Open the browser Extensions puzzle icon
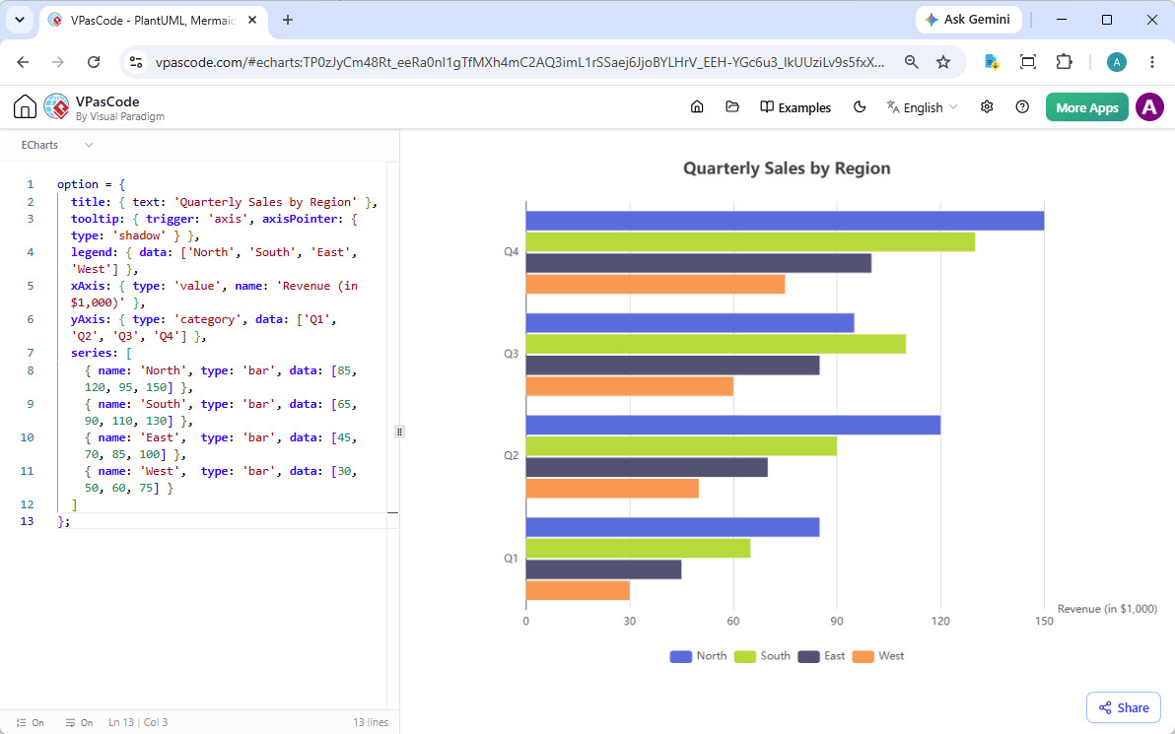1175x734 pixels. click(1064, 62)
